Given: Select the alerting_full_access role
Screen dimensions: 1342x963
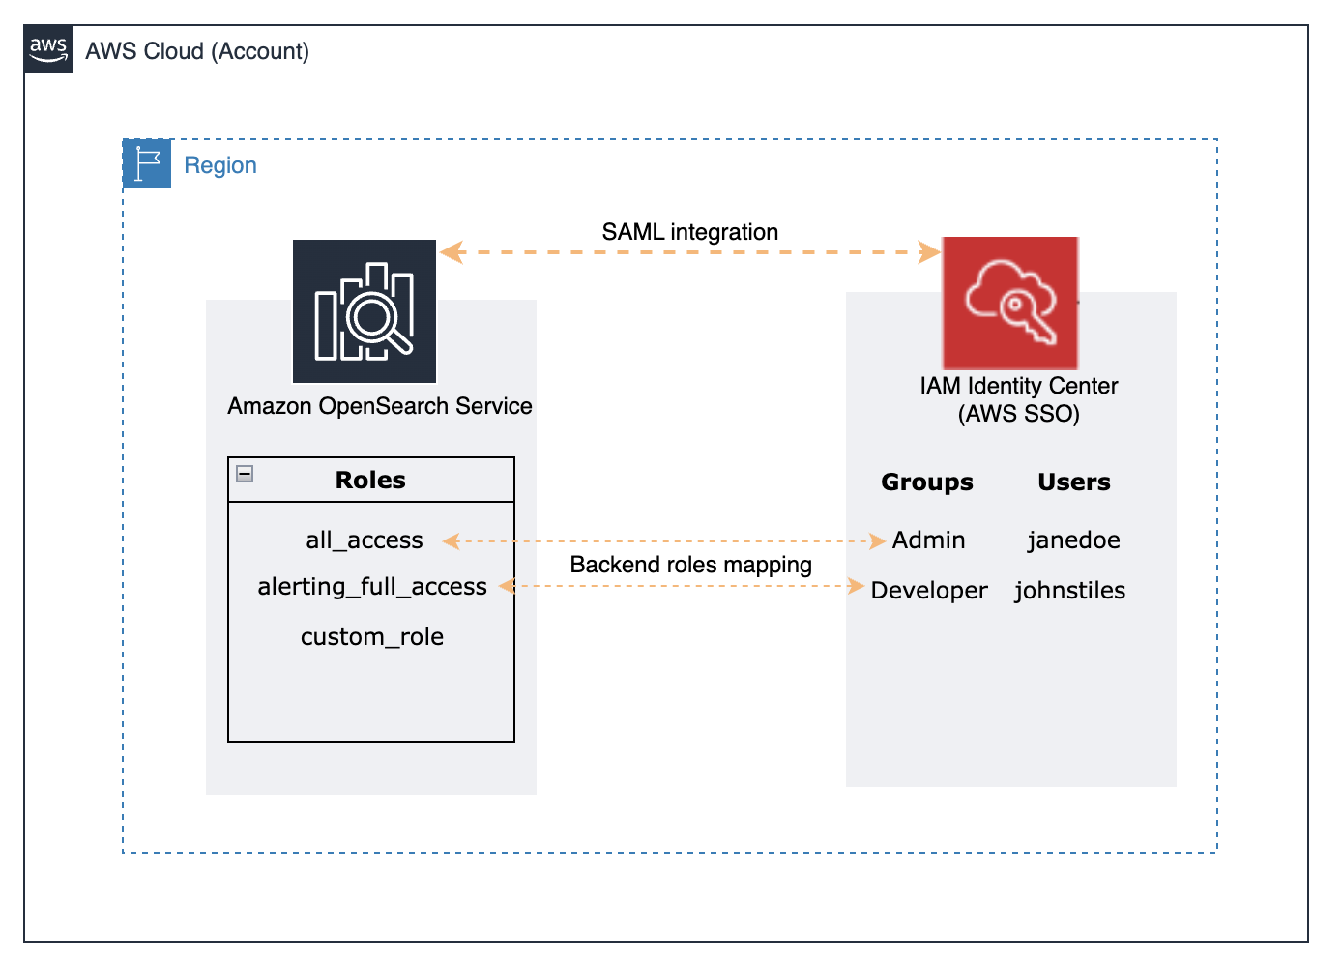Looking at the screenshot, I should pyautogui.click(x=372, y=587).
